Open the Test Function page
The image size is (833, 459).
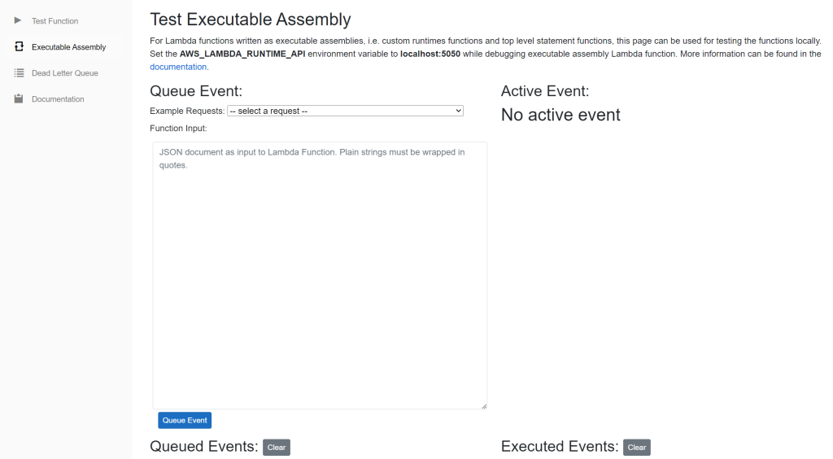[x=55, y=21]
